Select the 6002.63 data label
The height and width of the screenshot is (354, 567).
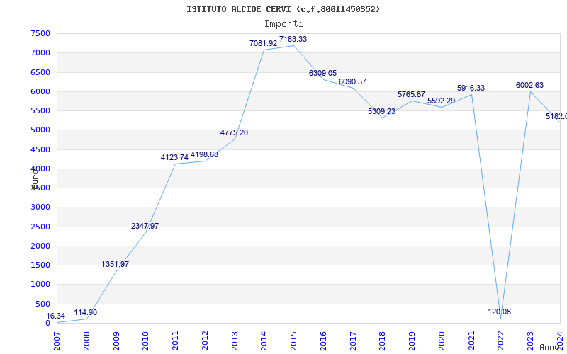[x=529, y=85]
